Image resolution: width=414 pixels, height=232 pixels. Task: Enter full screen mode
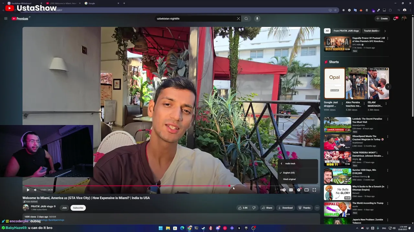pyautogui.click(x=314, y=190)
